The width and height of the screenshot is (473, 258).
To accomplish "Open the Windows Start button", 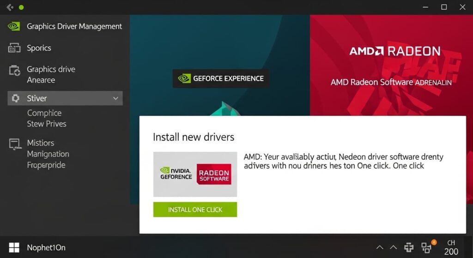I will (x=14, y=247).
